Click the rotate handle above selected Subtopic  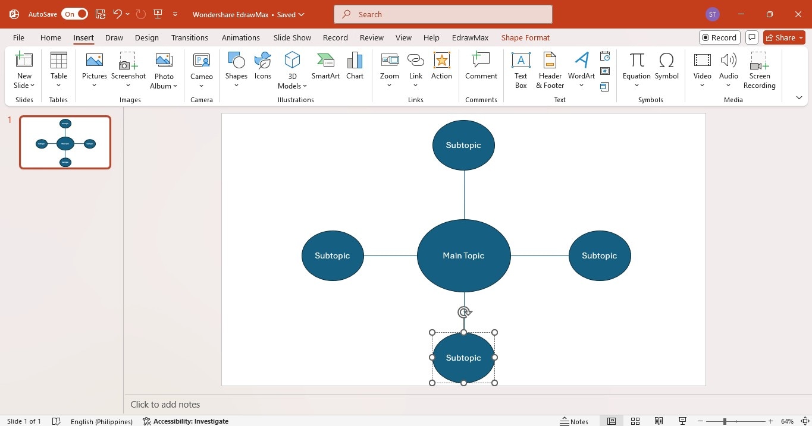pyautogui.click(x=464, y=312)
